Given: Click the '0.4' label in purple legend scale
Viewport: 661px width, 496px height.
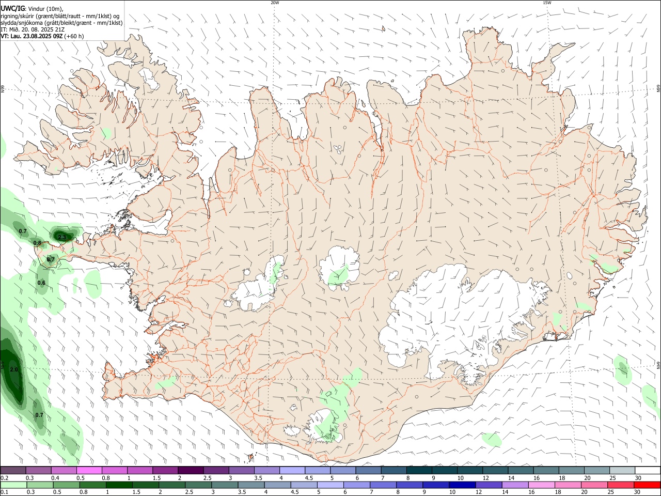Looking at the screenshot, I should (x=55, y=478).
